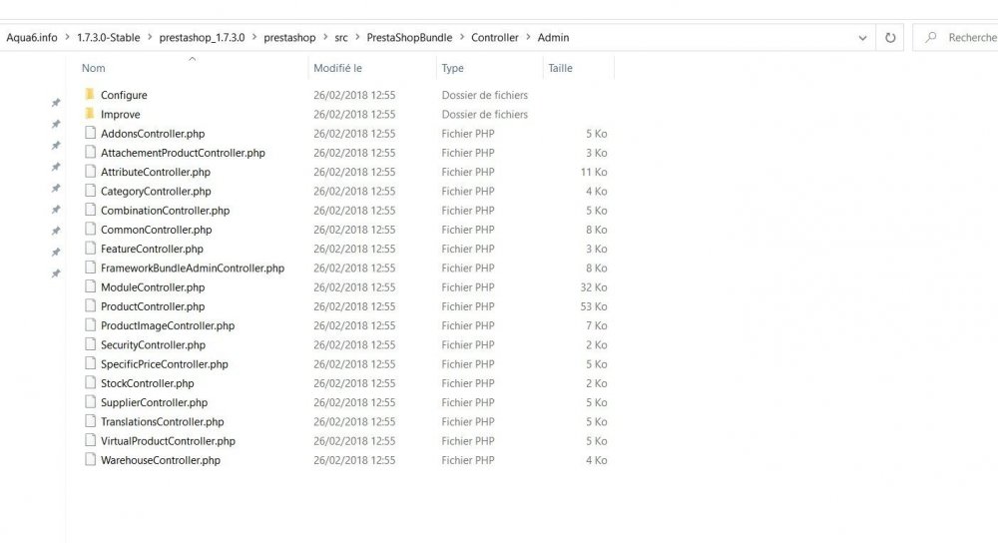This screenshot has height=543, width=998.
Task: Open the address bar history dropdown arrow
Action: pos(862,38)
